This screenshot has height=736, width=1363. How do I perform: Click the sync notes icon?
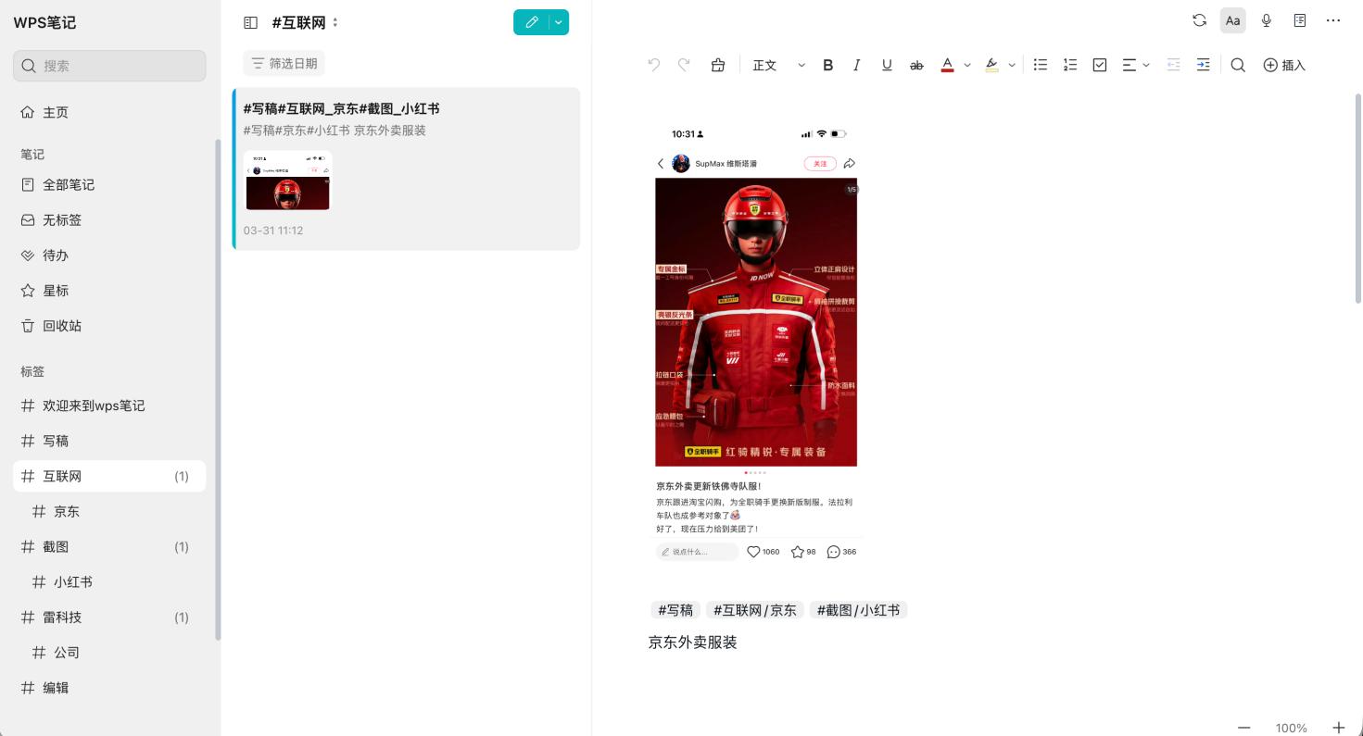1199,20
